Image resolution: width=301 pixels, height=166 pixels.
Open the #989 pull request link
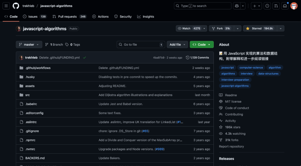point(159,149)
